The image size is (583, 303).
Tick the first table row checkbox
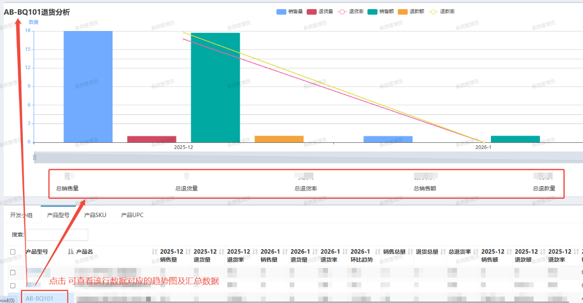point(13,272)
